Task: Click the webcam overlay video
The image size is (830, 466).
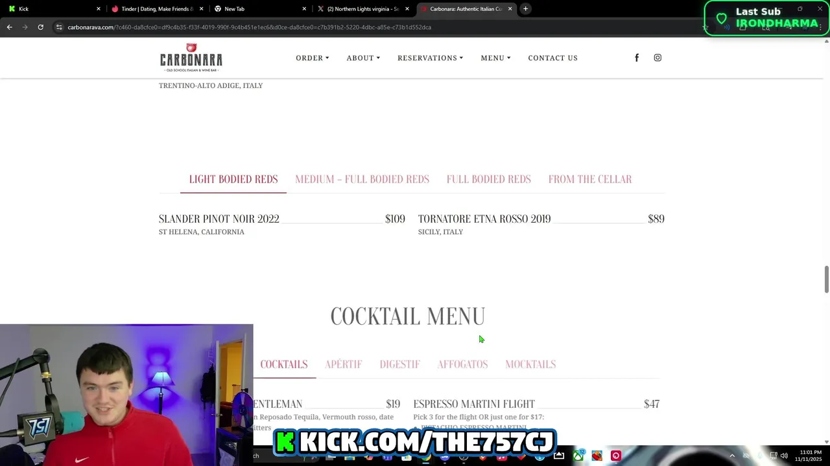Action: [126, 395]
